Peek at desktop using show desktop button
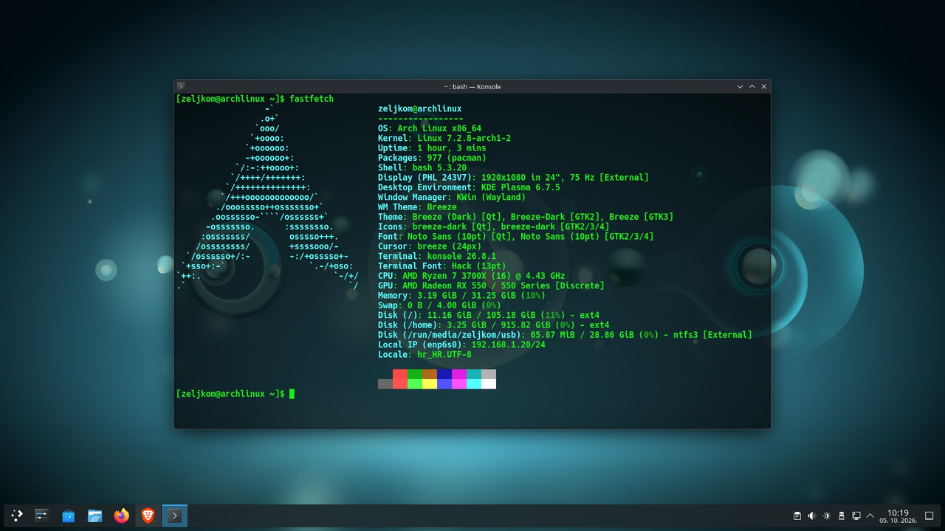Image resolution: width=945 pixels, height=531 pixels. coord(929,516)
